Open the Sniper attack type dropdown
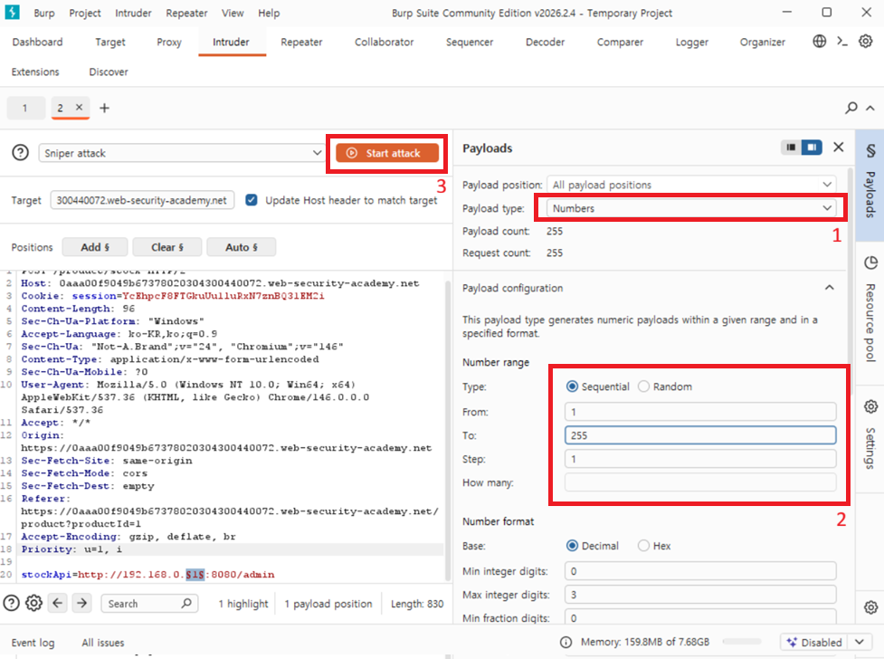This screenshot has height=659, width=884. tap(180, 153)
